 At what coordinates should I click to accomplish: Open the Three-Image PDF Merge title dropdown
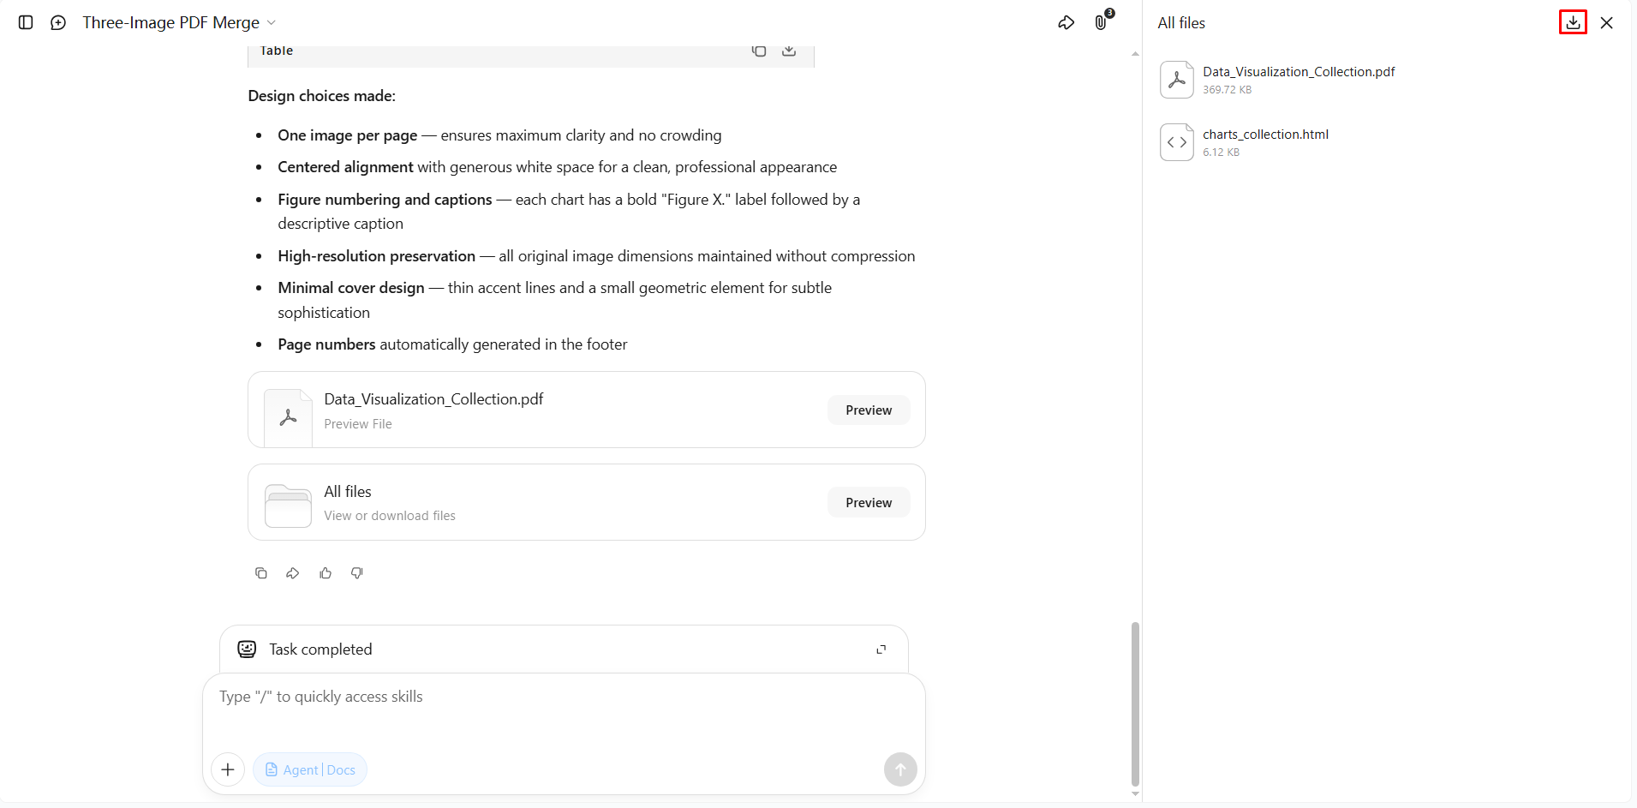[179, 22]
